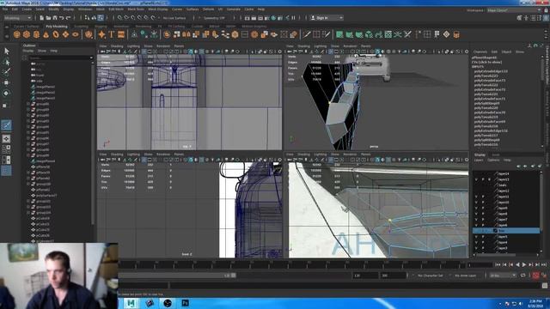
Task: Click Go to End of playback range
Action: [544, 265]
